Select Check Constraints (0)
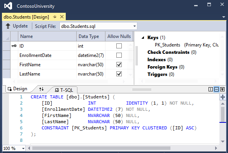Viewport: 228px width, 153px height. tap(172, 52)
